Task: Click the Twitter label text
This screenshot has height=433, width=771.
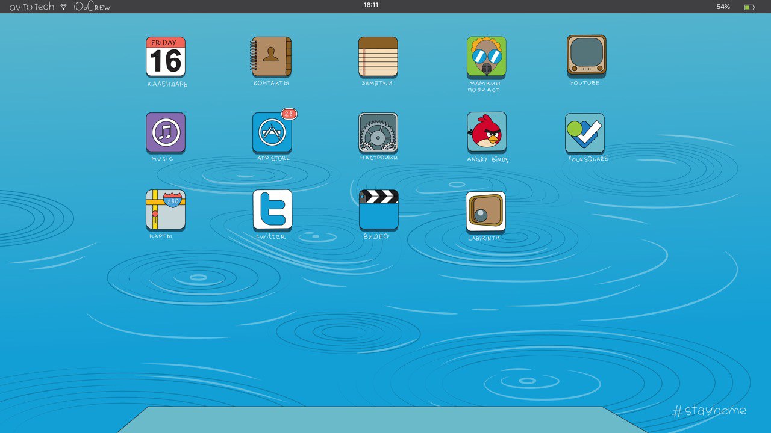Action: pyautogui.click(x=271, y=236)
